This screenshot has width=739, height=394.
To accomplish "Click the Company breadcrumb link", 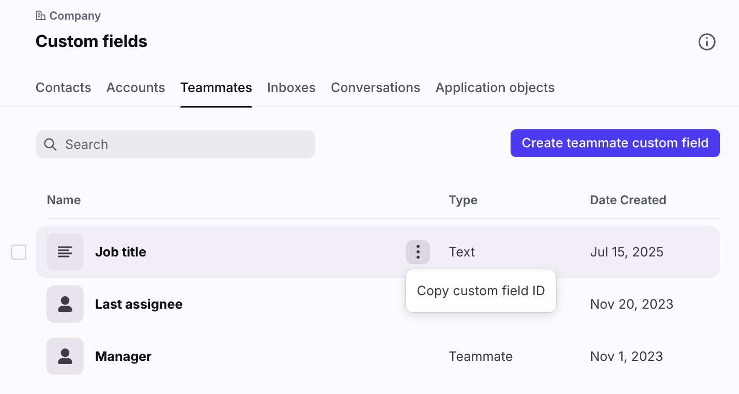I will click(75, 16).
